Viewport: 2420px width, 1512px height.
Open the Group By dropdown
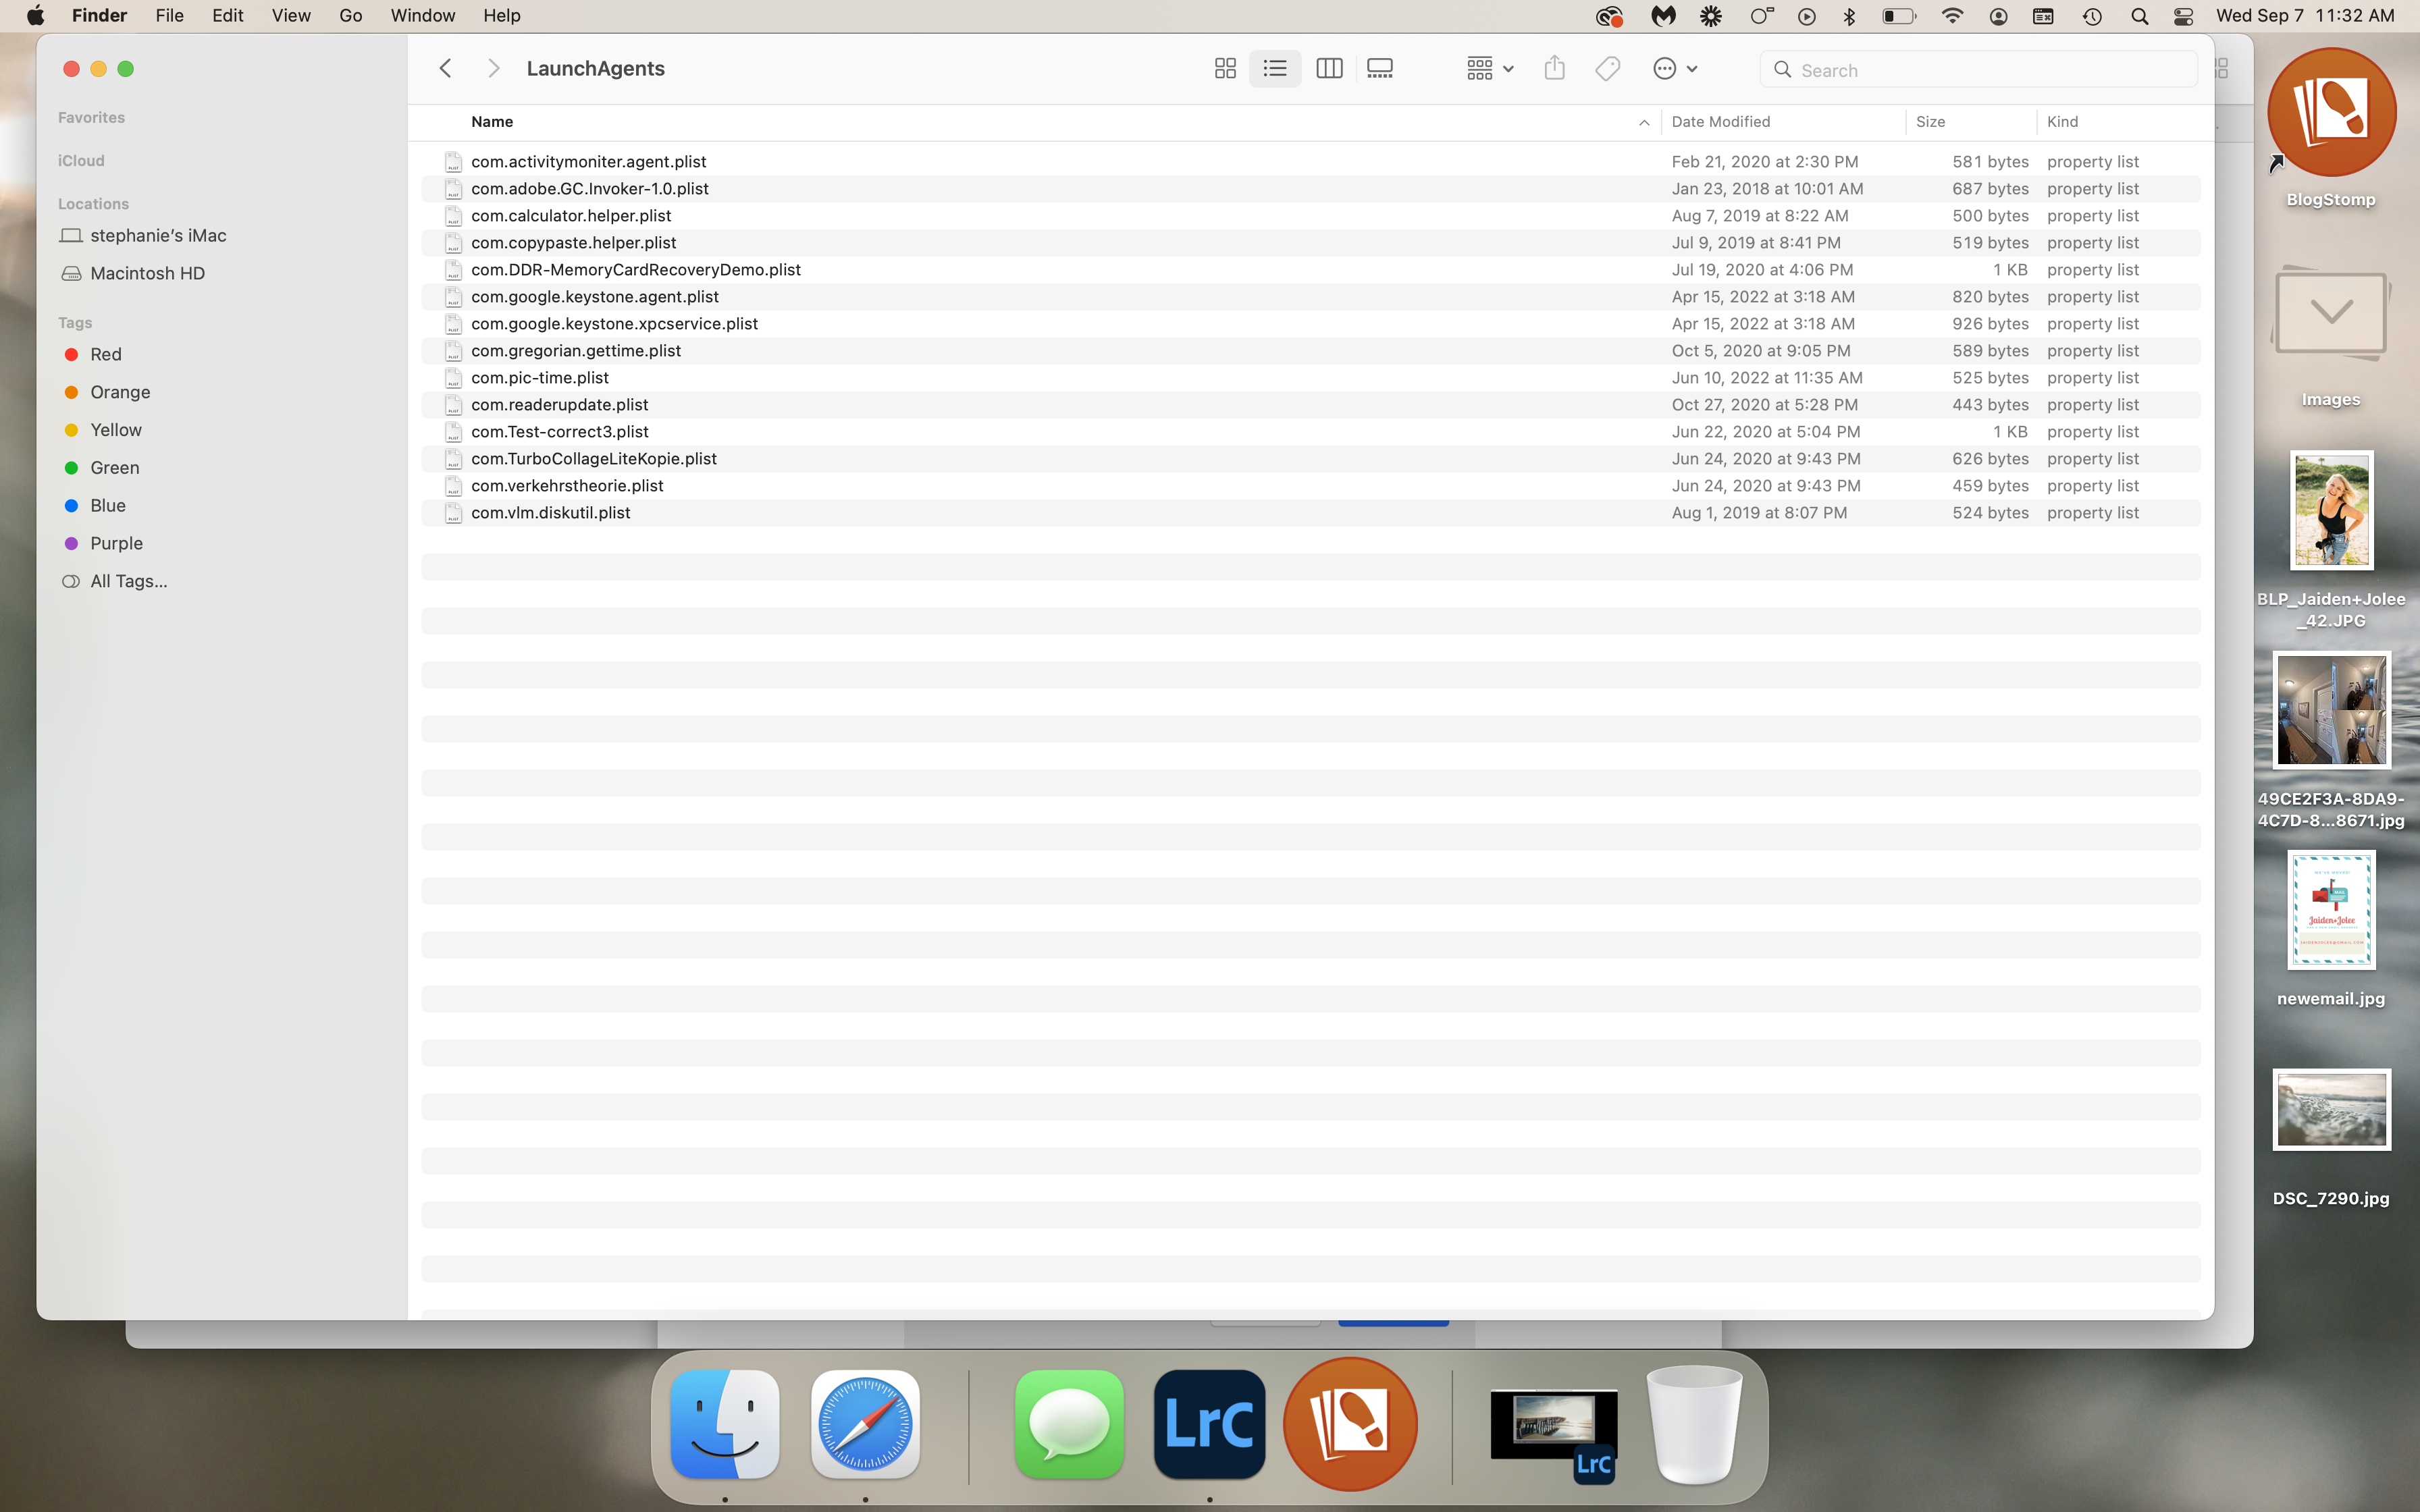pos(1490,69)
